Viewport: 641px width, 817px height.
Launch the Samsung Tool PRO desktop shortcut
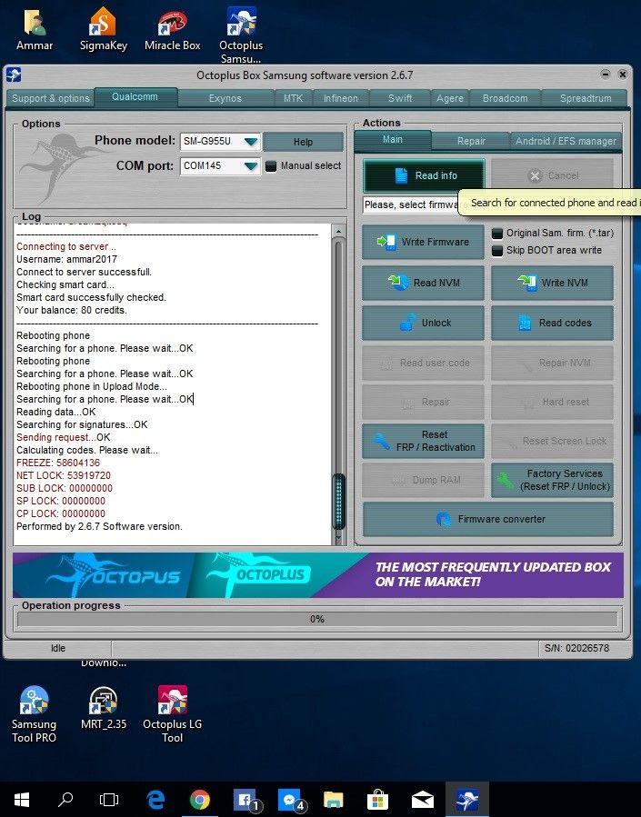point(34,711)
